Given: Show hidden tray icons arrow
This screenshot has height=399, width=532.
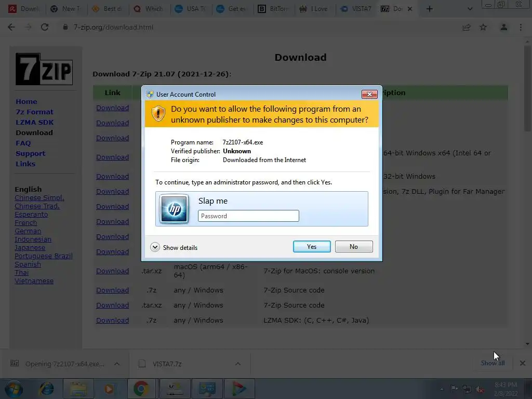Looking at the screenshot, I should click(442, 389).
